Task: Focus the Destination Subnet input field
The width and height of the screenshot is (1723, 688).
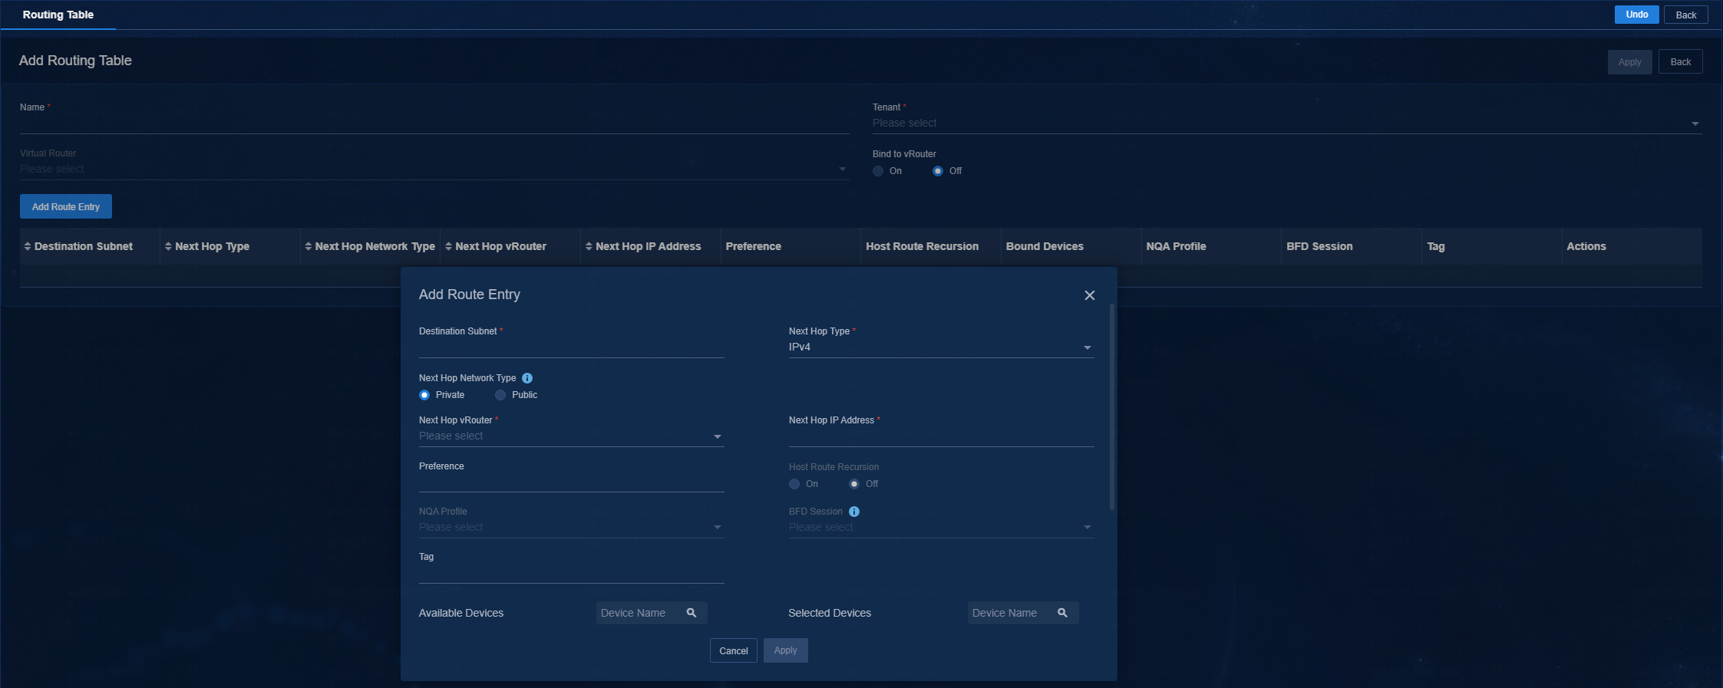Action: click(571, 348)
